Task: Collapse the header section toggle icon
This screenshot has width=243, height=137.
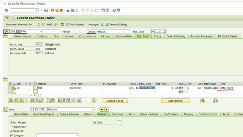Action: tap(6, 36)
